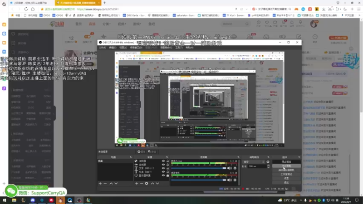The image size is (363, 204).
Task: Refresh the browser page
Action: [x=26, y=9]
